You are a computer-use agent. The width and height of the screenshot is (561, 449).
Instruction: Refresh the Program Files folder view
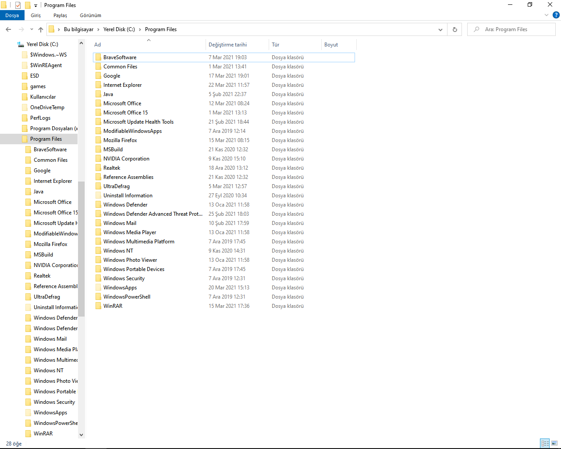click(454, 29)
